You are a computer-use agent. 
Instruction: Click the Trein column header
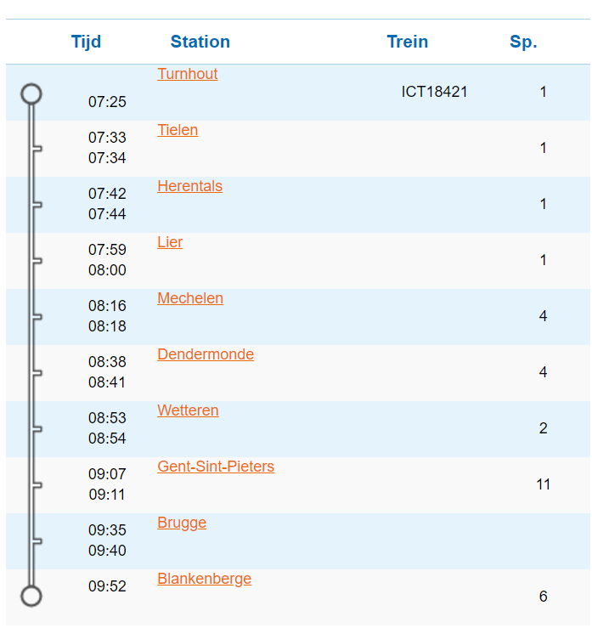[407, 42]
